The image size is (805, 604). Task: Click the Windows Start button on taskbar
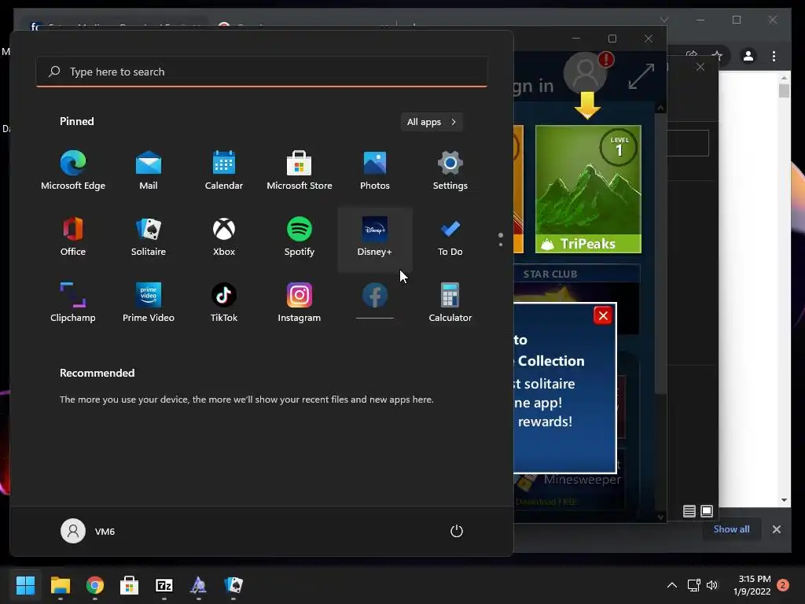(25, 585)
